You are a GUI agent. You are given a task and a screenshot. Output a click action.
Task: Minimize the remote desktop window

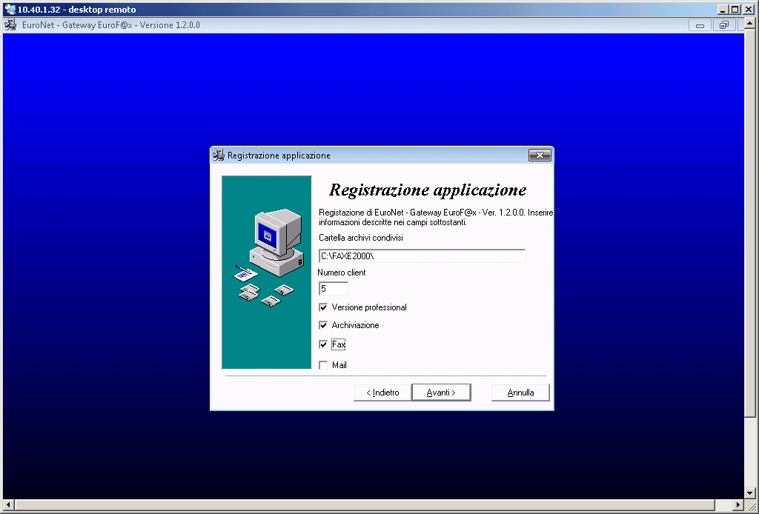click(x=723, y=9)
